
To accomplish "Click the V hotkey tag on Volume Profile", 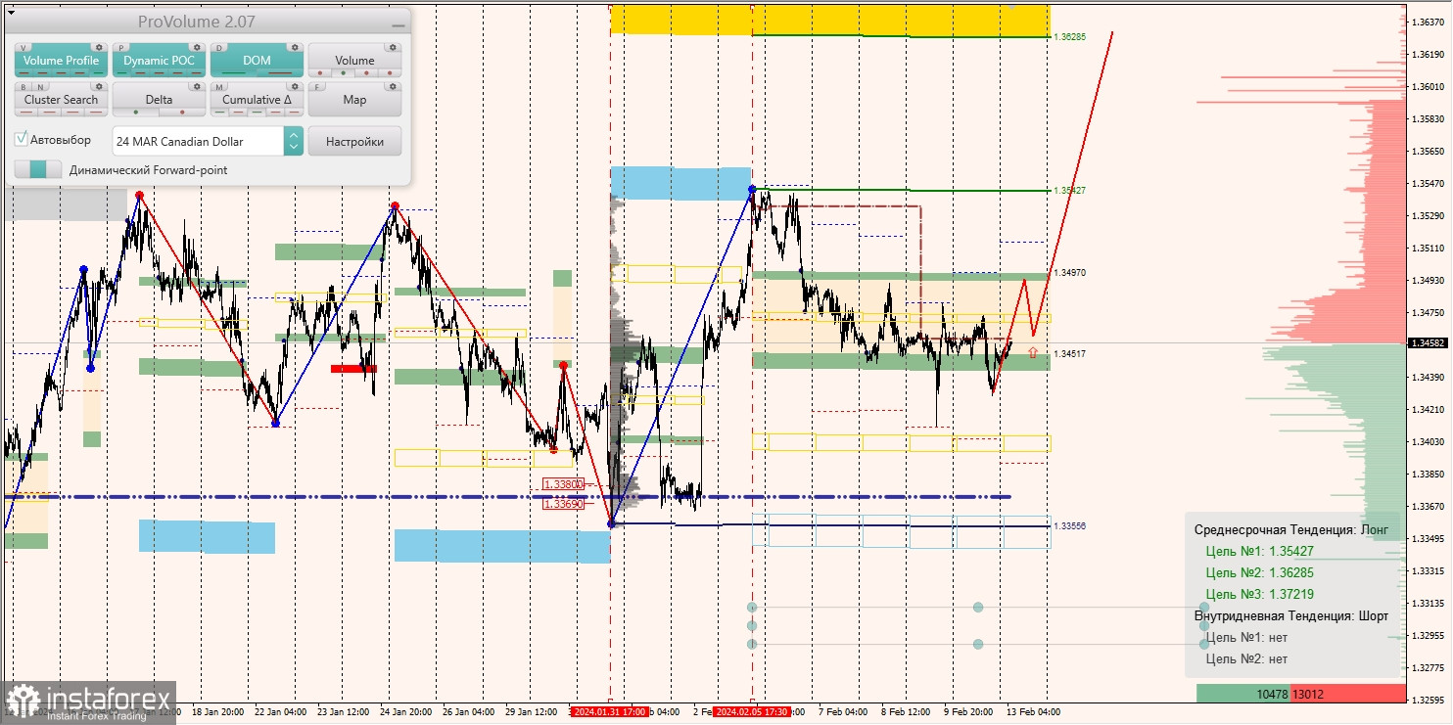I will tap(23, 47).
